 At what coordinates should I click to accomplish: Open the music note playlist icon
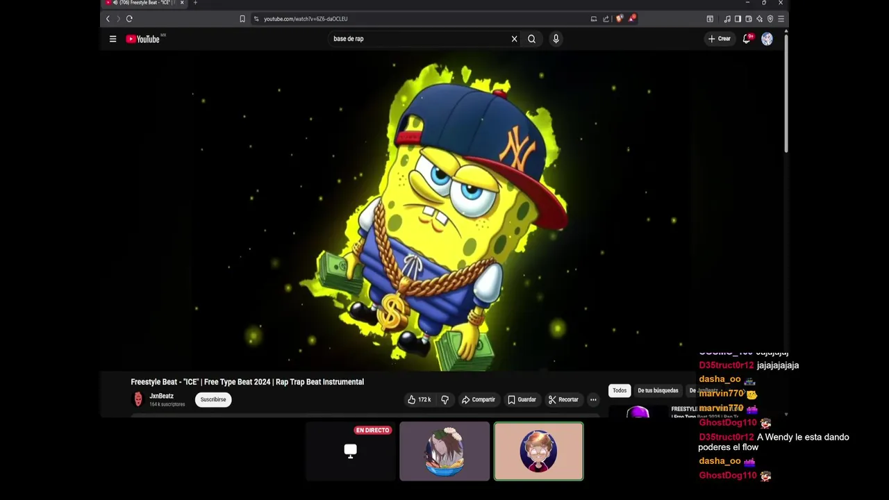click(x=727, y=19)
